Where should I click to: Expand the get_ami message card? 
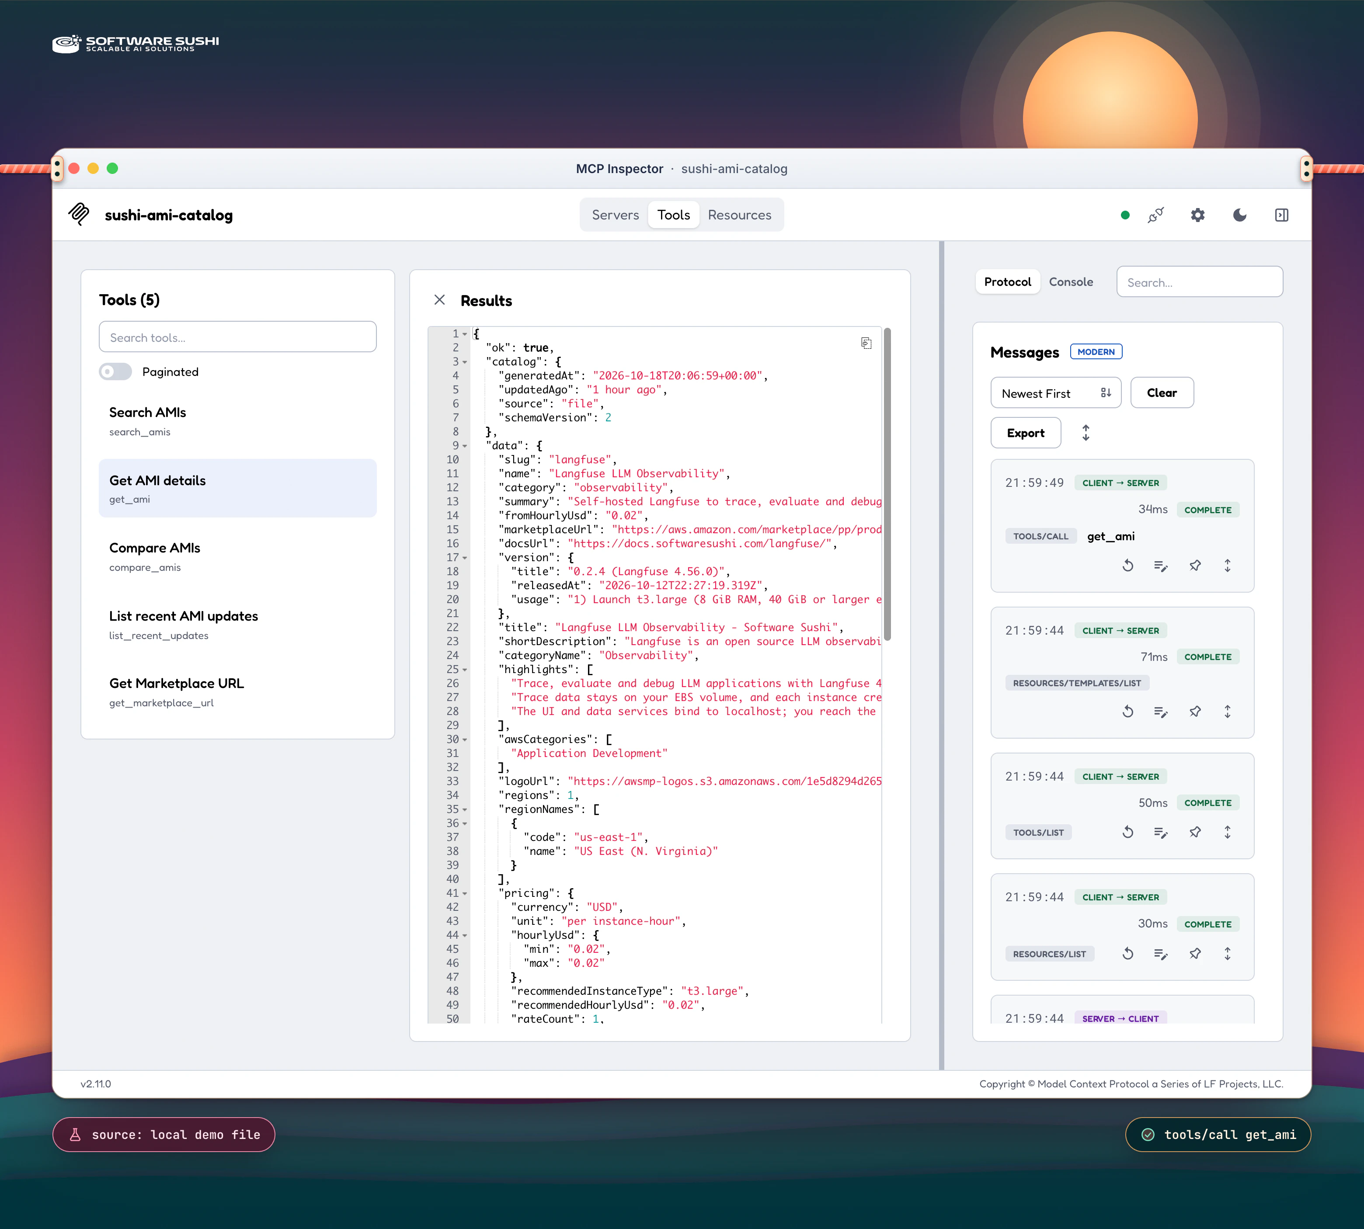pyautogui.click(x=1228, y=565)
